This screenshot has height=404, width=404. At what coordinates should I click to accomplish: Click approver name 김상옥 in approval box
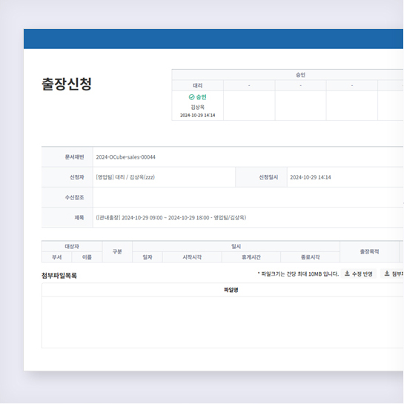coord(198,107)
